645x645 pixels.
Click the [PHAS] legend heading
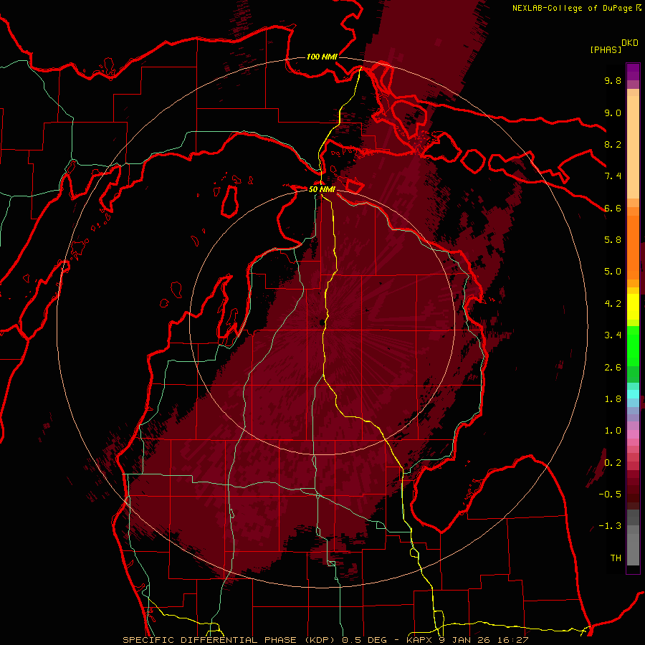[x=606, y=49]
